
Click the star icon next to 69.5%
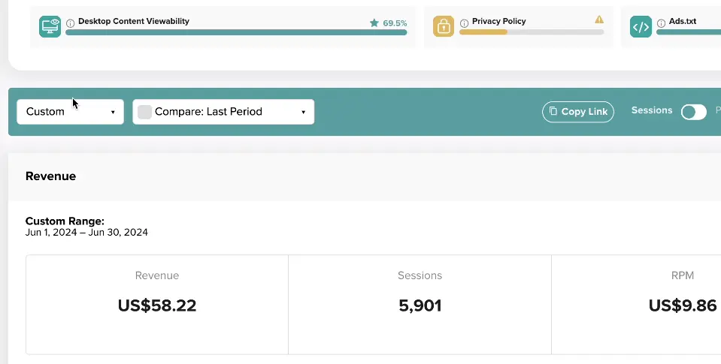coord(374,23)
